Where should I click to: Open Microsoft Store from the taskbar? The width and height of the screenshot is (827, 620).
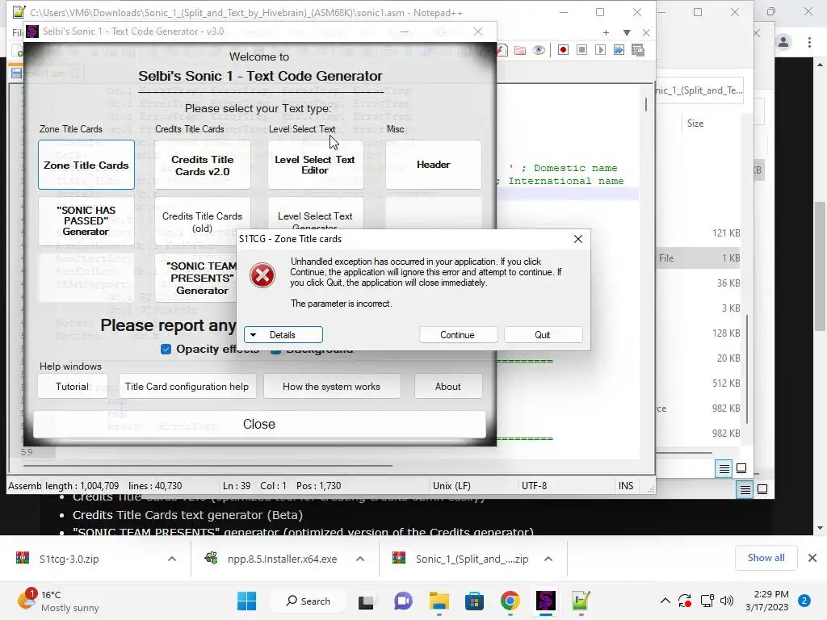[x=474, y=601]
